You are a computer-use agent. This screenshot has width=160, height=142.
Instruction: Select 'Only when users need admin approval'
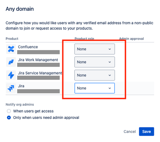pos(9,118)
